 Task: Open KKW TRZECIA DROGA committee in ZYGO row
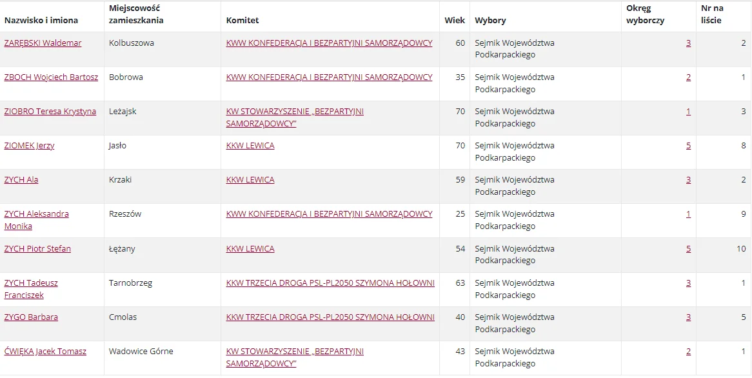pyautogui.click(x=330, y=317)
